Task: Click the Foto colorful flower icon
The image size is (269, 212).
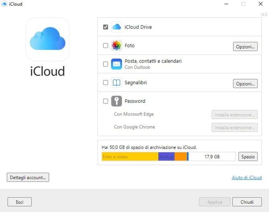Action: [116, 46]
